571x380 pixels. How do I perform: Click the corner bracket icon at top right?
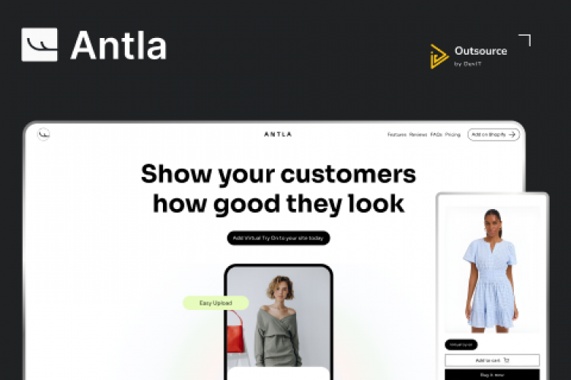coord(525,40)
